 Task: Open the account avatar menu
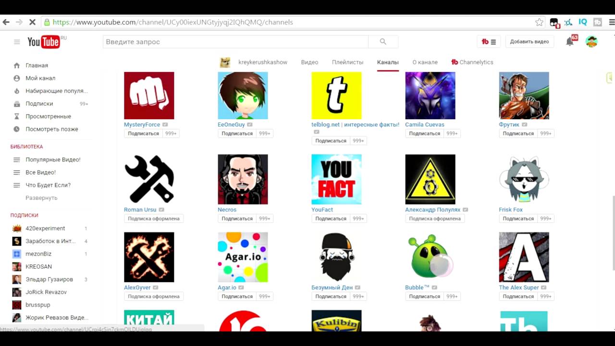(x=591, y=41)
